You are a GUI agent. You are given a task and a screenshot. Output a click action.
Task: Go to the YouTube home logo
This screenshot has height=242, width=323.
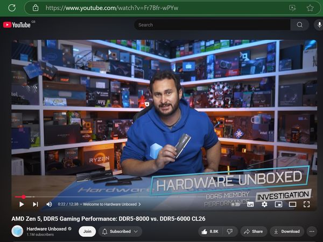[x=17, y=25]
